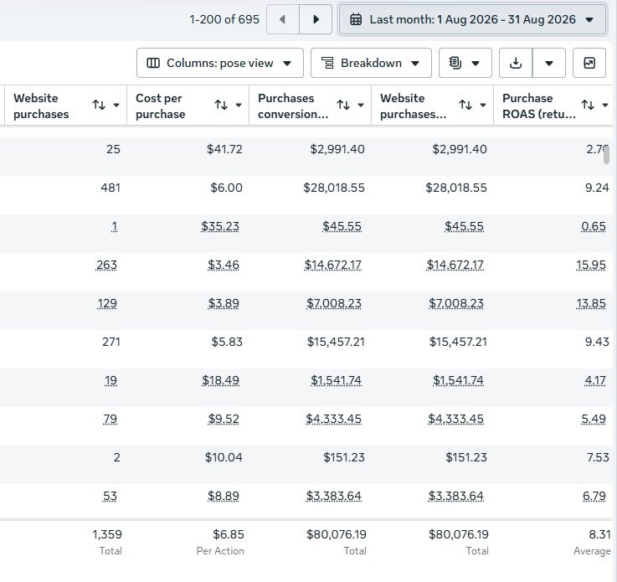Open the Columns: pose view dropdown

coord(220,63)
